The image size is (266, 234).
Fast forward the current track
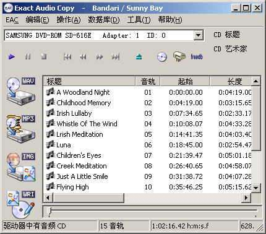click(x=100, y=56)
